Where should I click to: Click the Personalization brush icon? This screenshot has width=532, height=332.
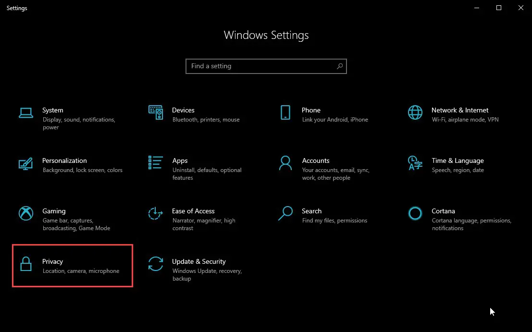pyautogui.click(x=26, y=164)
